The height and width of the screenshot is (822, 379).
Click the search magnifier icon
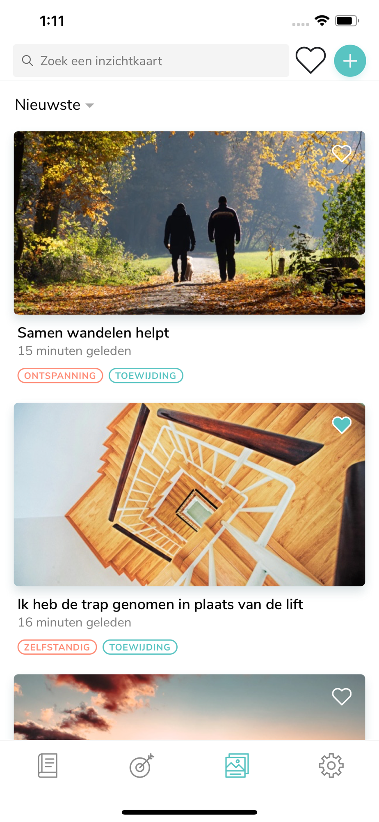click(27, 61)
